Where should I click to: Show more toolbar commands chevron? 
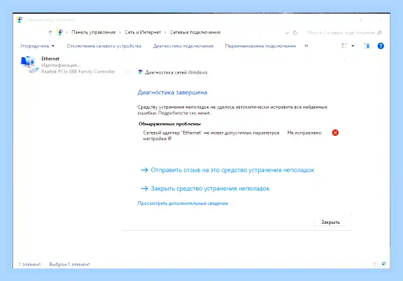tap(306, 46)
